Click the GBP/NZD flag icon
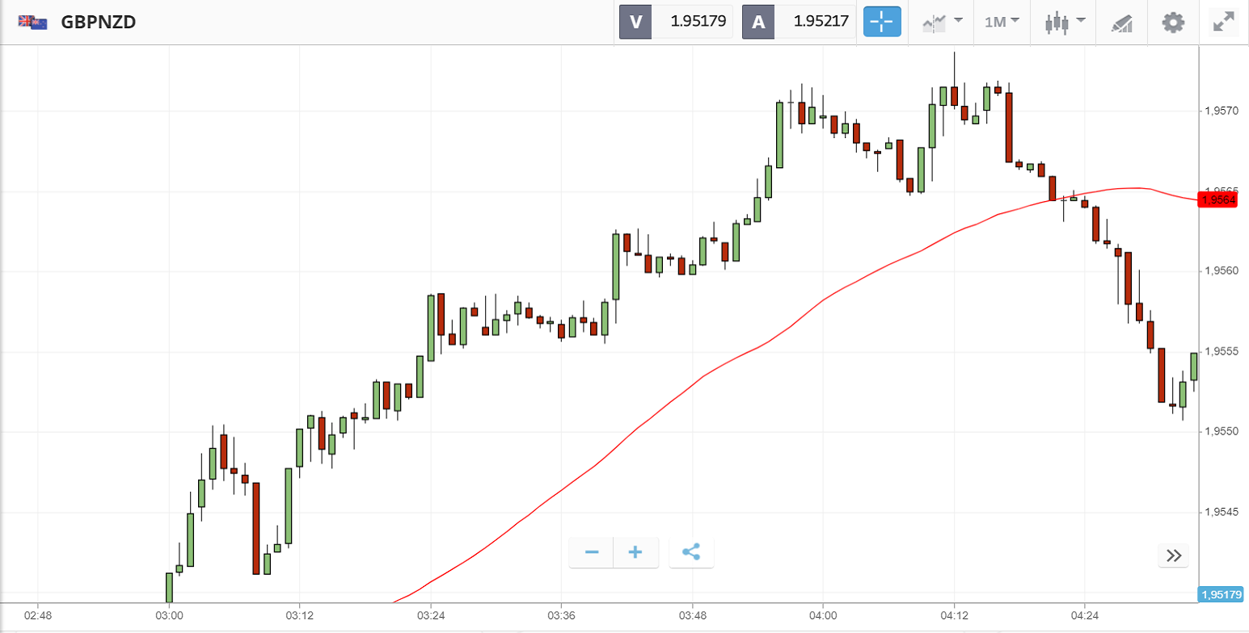 (32, 22)
